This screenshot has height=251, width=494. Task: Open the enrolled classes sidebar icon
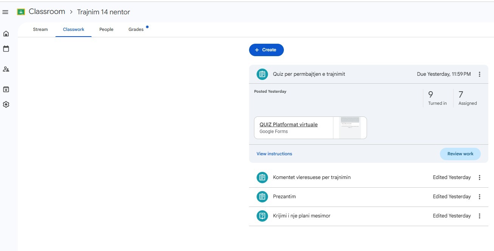(x=6, y=69)
